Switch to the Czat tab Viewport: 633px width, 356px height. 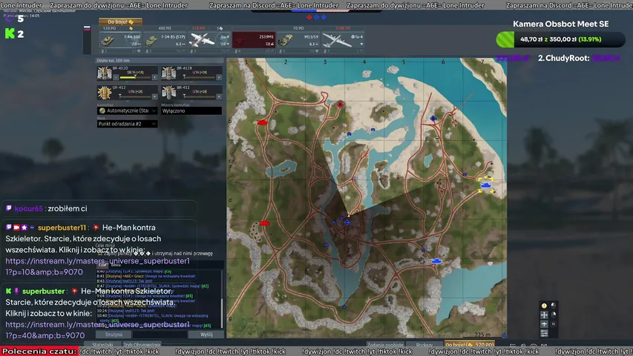(x=102, y=265)
